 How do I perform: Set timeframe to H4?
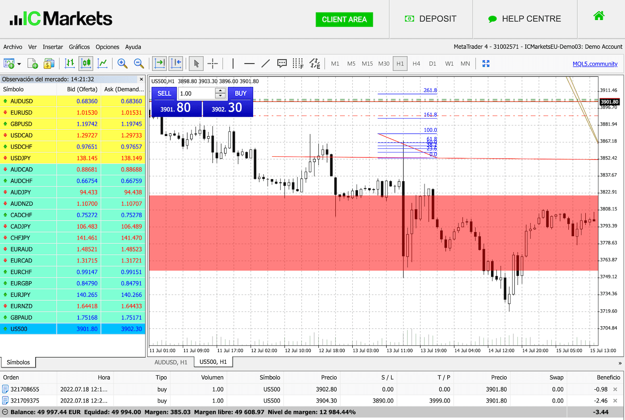coord(417,64)
